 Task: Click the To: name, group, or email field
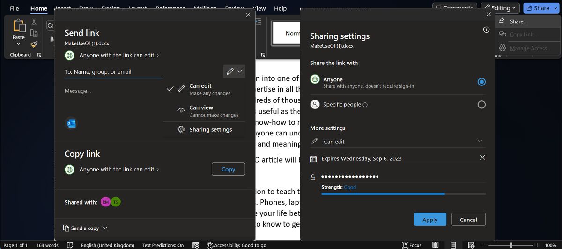tap(113, 72)
